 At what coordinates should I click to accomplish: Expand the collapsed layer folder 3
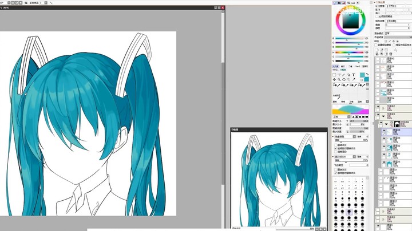coord(383,219)
